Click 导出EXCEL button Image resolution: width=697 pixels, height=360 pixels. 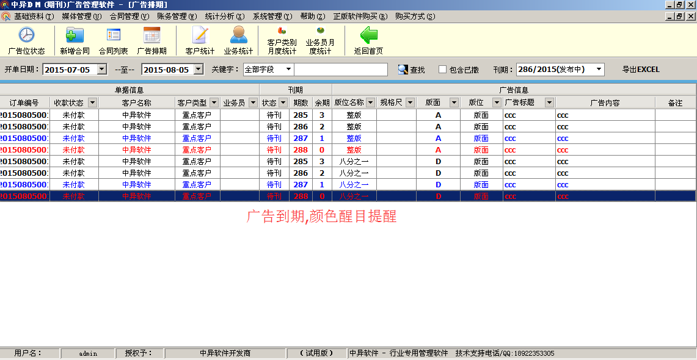(x=641, y=70)
